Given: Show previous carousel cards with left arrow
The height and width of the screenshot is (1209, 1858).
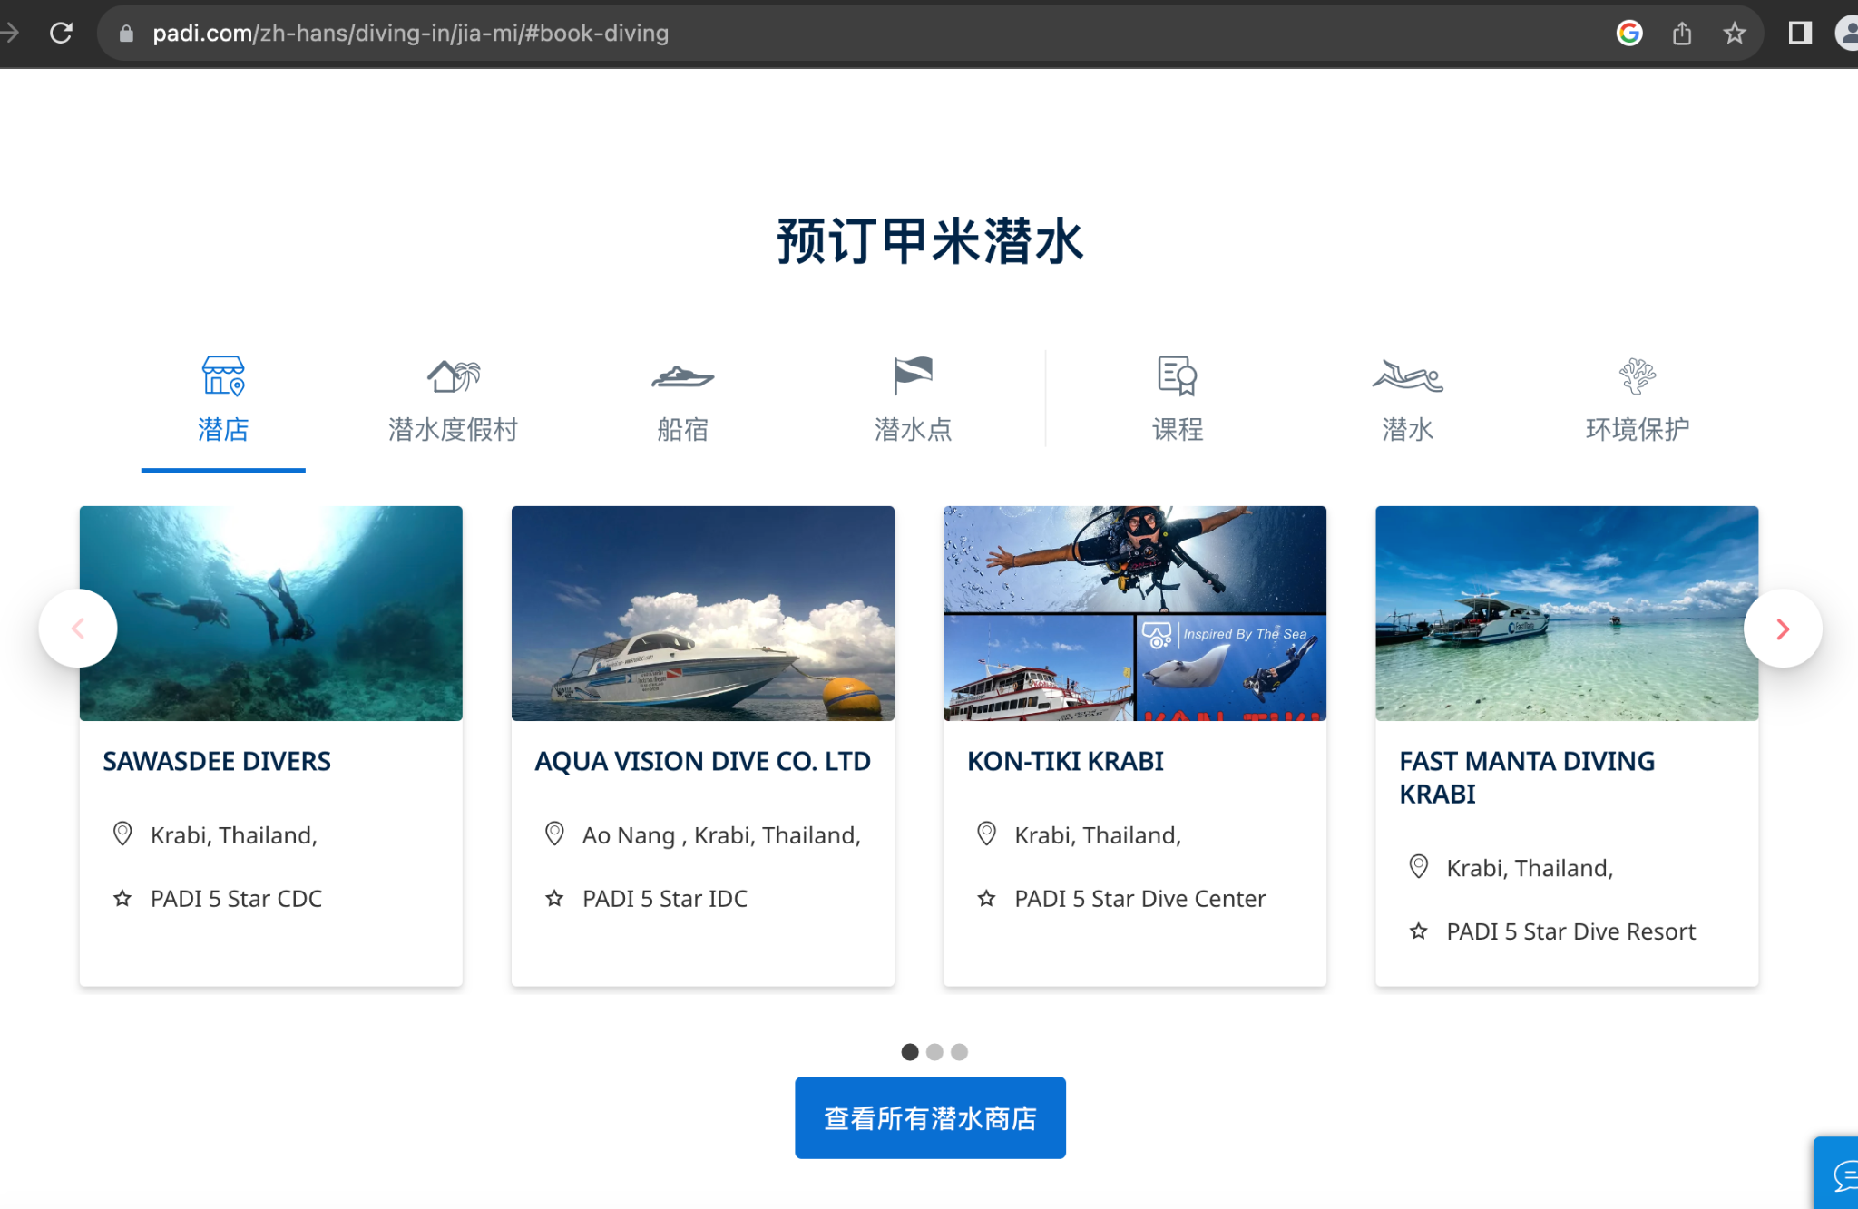Looking at the screenshot, I should (x=78, y=629).
